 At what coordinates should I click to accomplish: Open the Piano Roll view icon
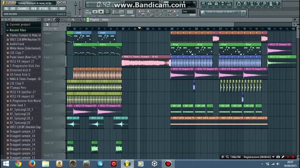[216, 4]
